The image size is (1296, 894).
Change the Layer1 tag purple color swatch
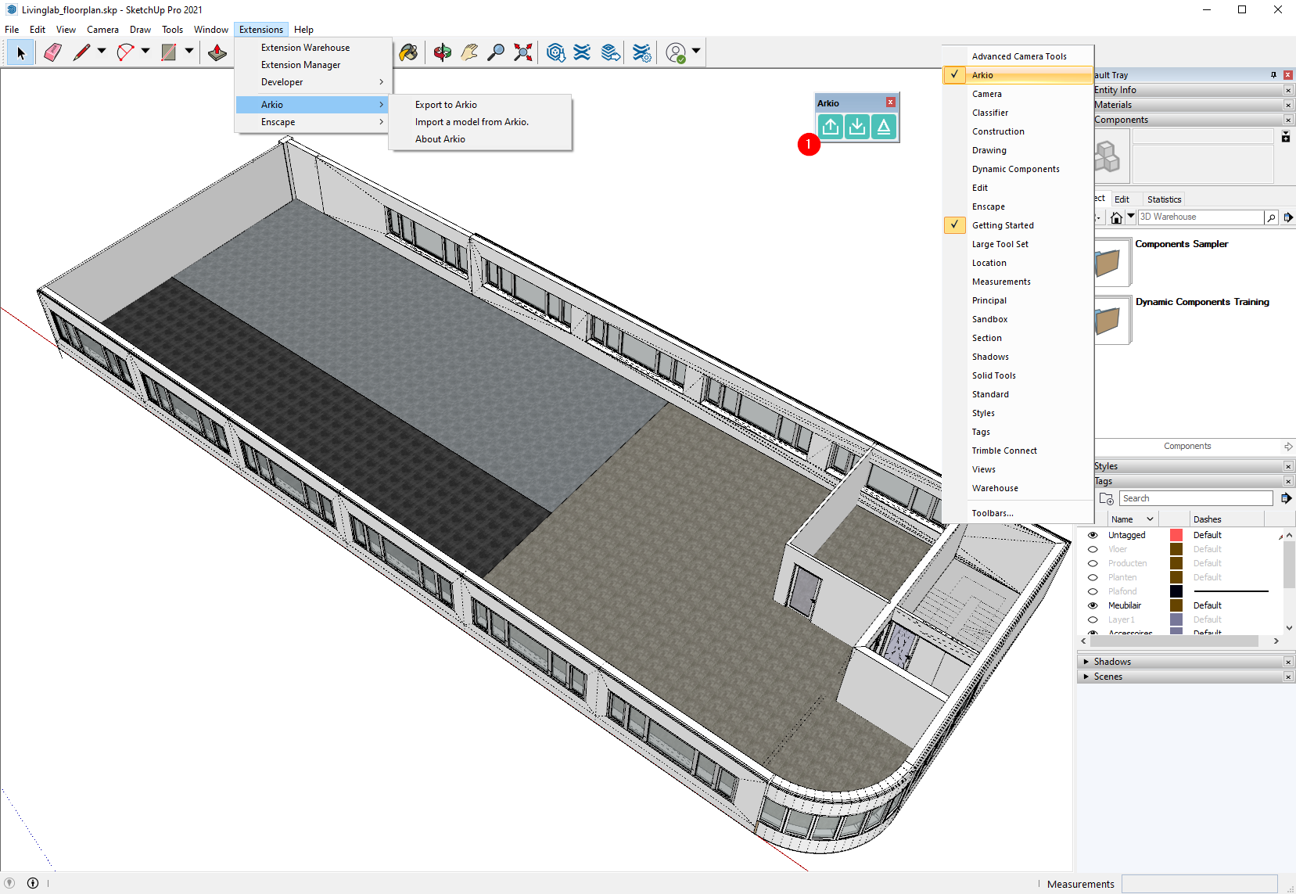tap(1176, 619)
